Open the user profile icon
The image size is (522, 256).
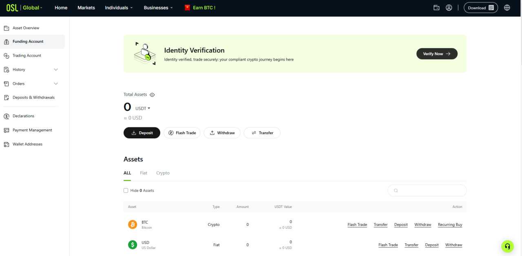coord(449,8)
